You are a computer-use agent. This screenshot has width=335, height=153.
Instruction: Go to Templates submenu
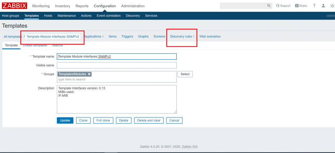(32, 16)
